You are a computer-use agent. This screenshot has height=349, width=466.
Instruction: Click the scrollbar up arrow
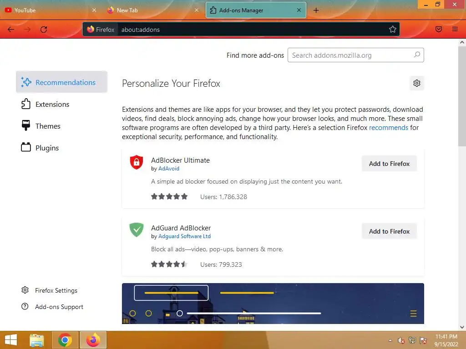462,42
